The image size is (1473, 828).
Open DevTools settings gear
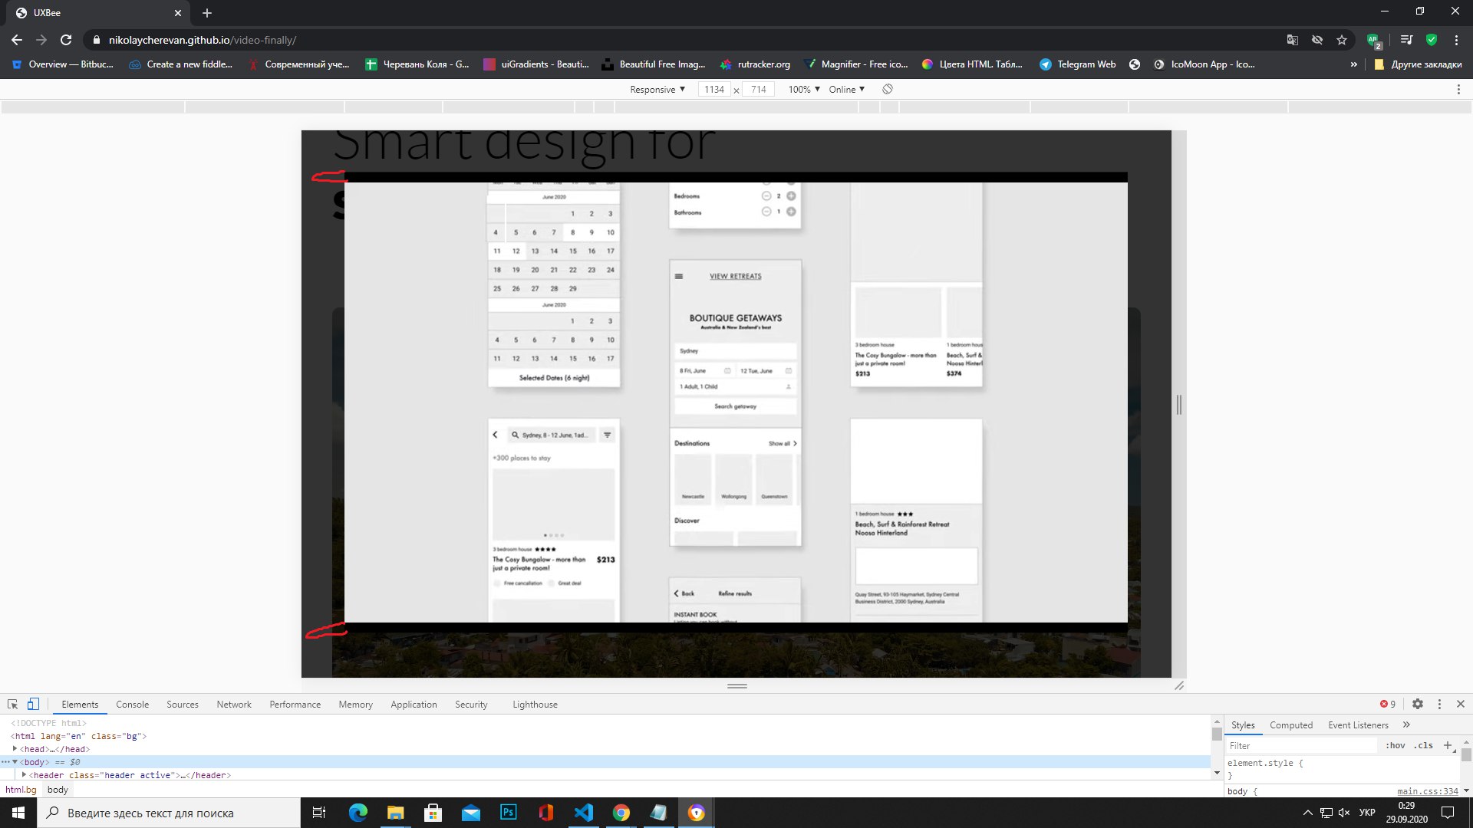click(1418, 704)
